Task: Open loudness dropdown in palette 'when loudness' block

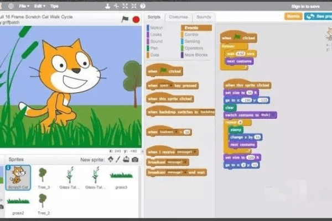Action: (168, 132)
